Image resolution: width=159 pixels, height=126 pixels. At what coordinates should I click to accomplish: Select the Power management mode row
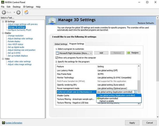97,88
